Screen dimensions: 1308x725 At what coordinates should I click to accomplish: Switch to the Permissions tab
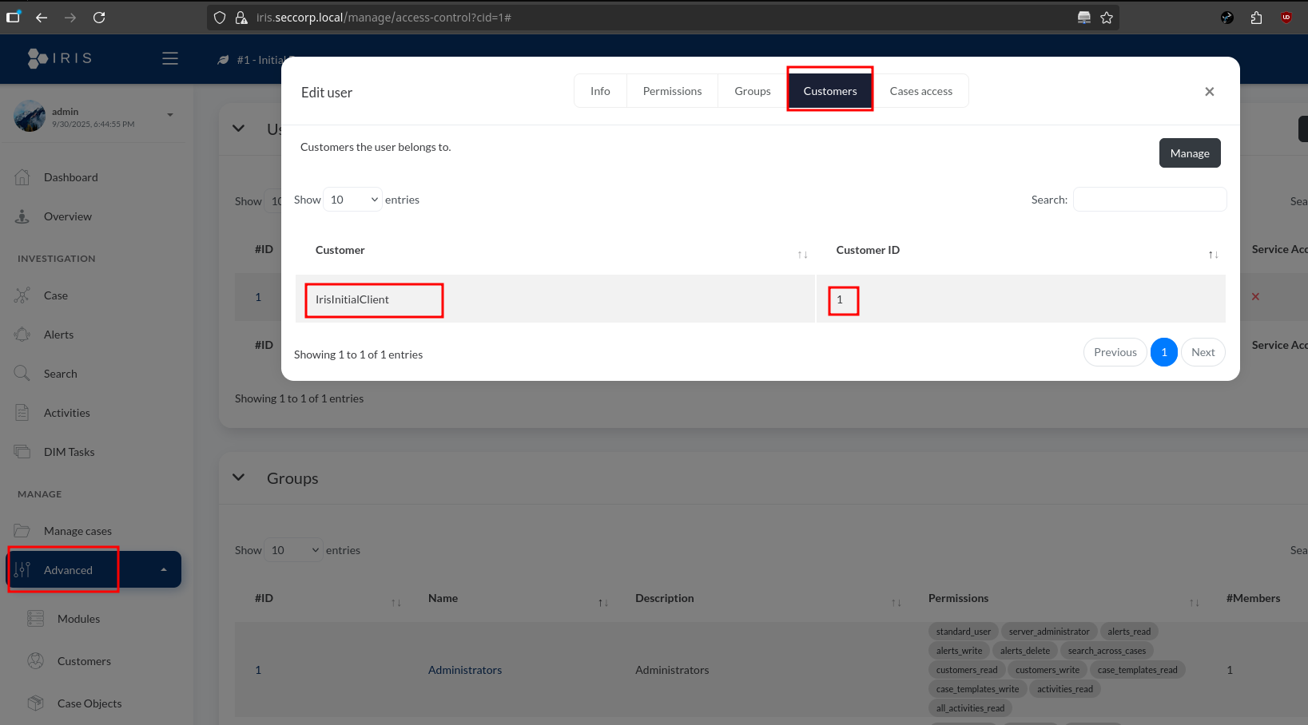(672, 91)
